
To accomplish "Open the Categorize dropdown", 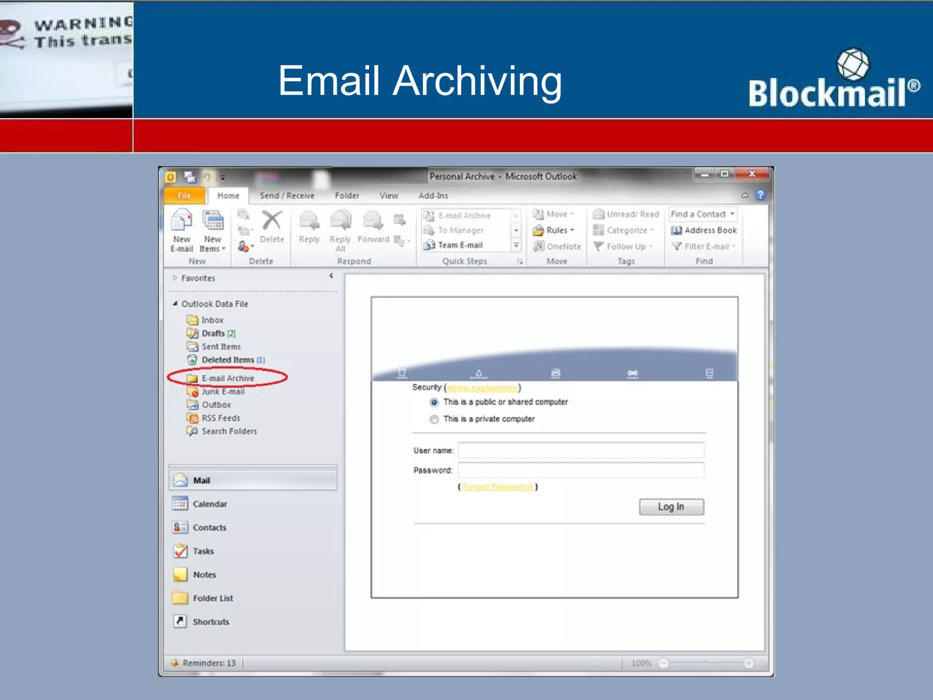I will (624, 230).
